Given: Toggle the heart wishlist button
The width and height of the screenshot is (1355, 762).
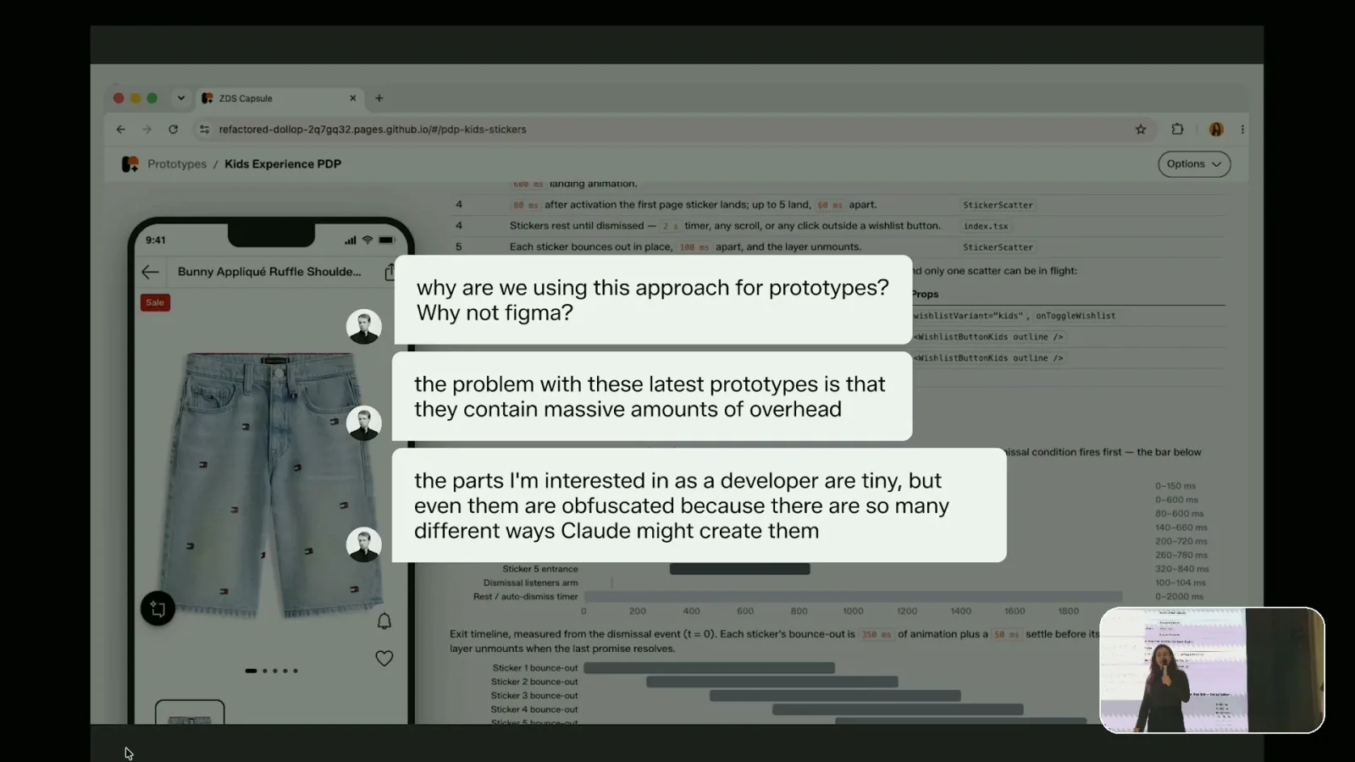Looking at the screenshot, I should [x=384, y=658].
